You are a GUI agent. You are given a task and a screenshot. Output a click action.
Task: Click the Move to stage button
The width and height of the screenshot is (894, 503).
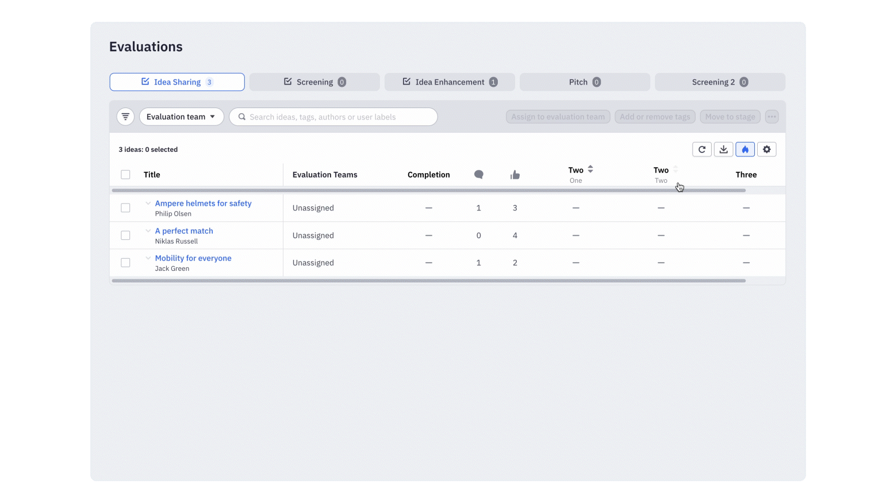coord(730,116)
